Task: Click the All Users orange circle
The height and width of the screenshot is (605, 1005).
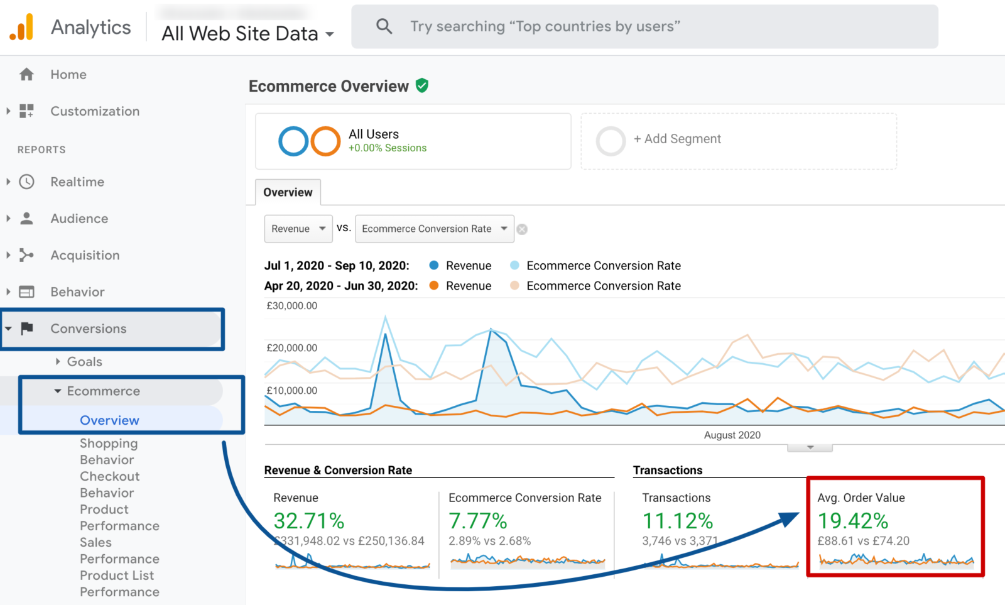Action: click(x=325, y=141)
